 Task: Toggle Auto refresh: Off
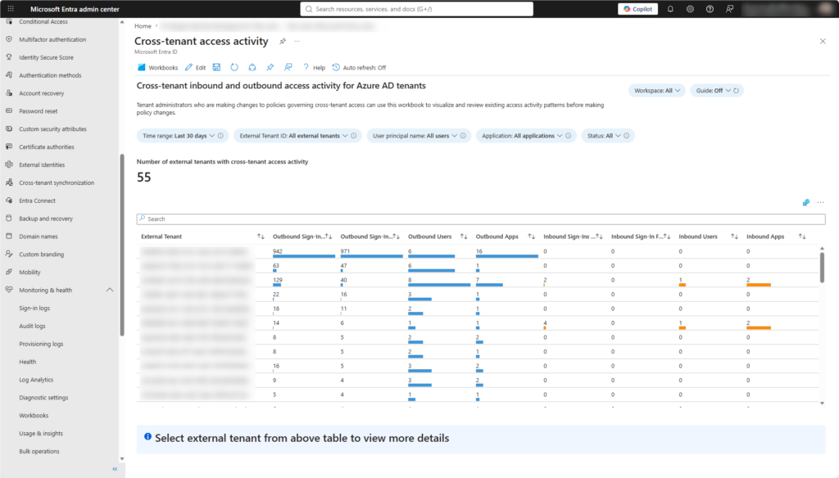(x=359, y=67)
